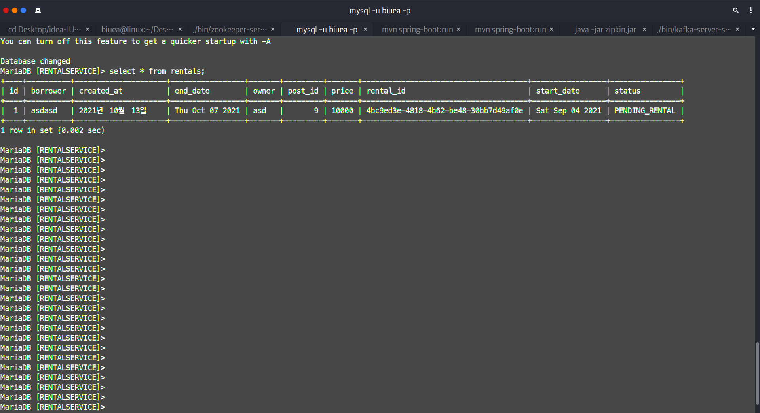
Task: Click the rental UUID '4bc9ed3e-4818-4b62-be48-30bb7d49af0e'
Action: click(x=445, y=111)
